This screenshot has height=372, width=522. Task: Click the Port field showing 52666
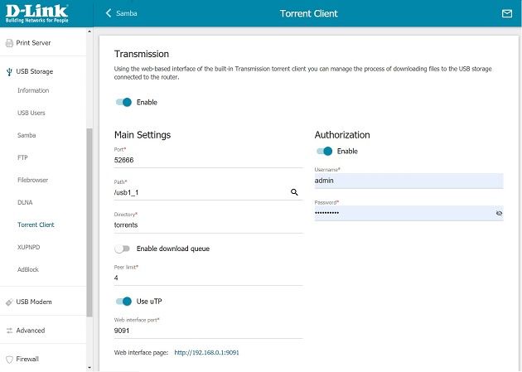[x=209, y=160]
